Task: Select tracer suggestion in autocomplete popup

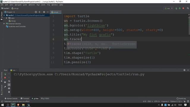Action: coord(102,44)
